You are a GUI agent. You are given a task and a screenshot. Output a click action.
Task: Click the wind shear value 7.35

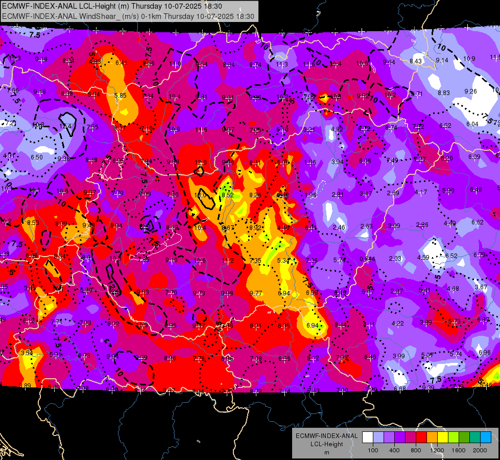tap(255, 261)
